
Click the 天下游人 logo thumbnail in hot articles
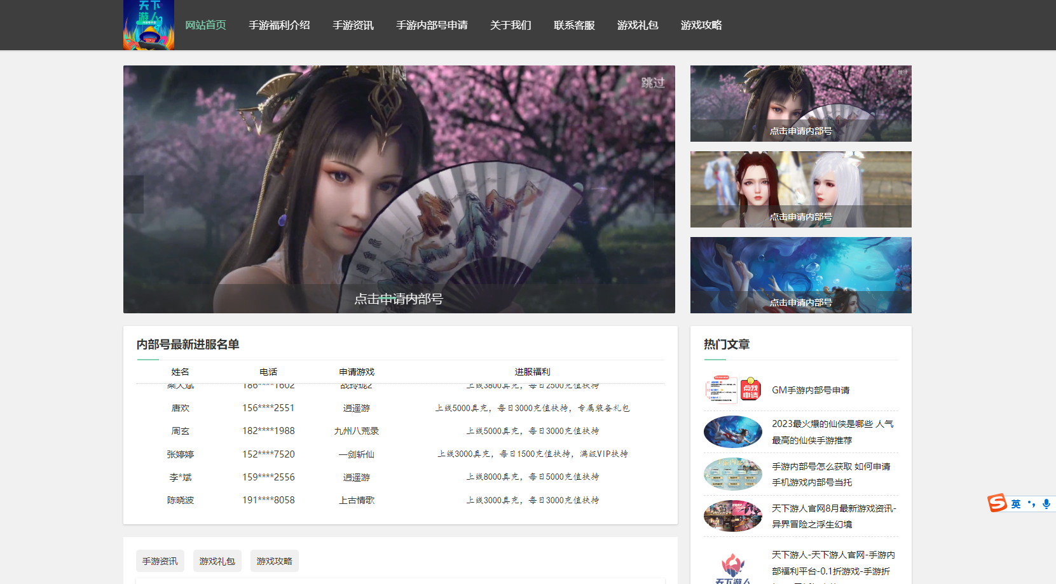pos(733,567)
